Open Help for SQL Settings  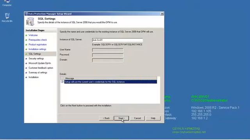coord(153,118)
